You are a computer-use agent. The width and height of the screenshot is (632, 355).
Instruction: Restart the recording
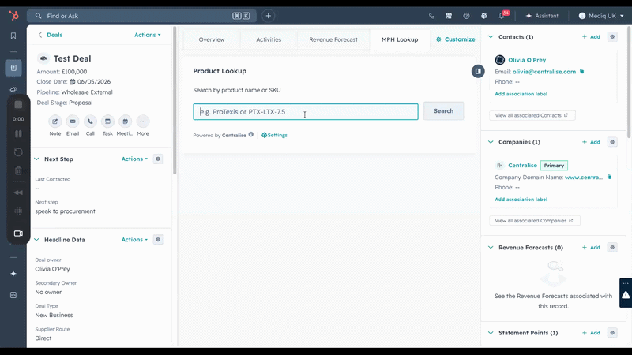[x=18, y=152]
